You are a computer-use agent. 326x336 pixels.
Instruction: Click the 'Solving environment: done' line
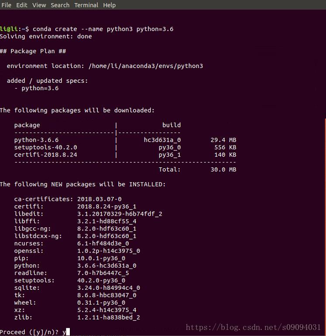[46, 37]
